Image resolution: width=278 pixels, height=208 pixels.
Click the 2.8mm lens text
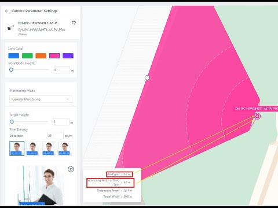click(23, 34)
